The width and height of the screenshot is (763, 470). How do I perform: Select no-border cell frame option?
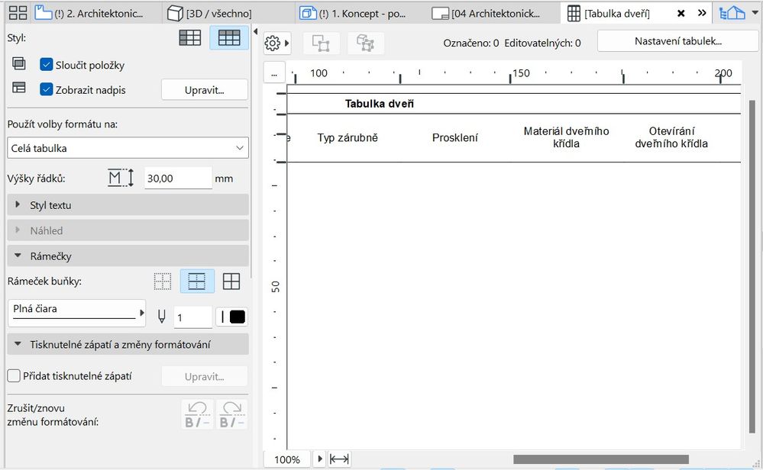(x=163, y=282)
